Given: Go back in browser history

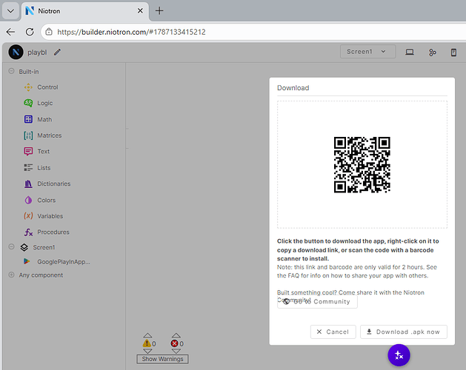Looking at the screenshot, I should [x=10, y=32].
